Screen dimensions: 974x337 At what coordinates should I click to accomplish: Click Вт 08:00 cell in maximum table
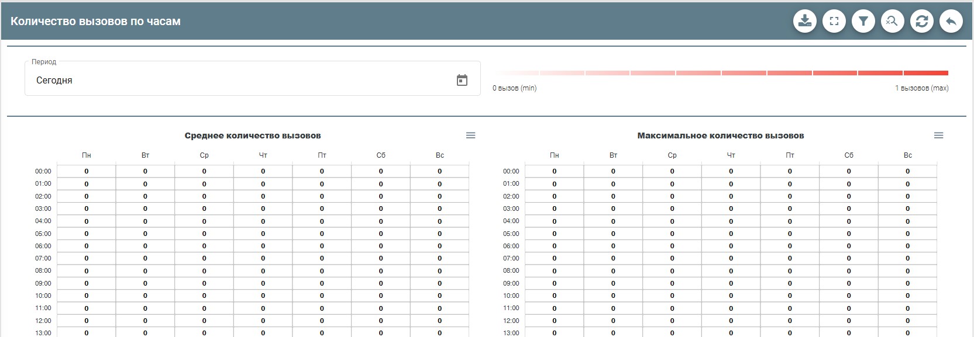613,271
